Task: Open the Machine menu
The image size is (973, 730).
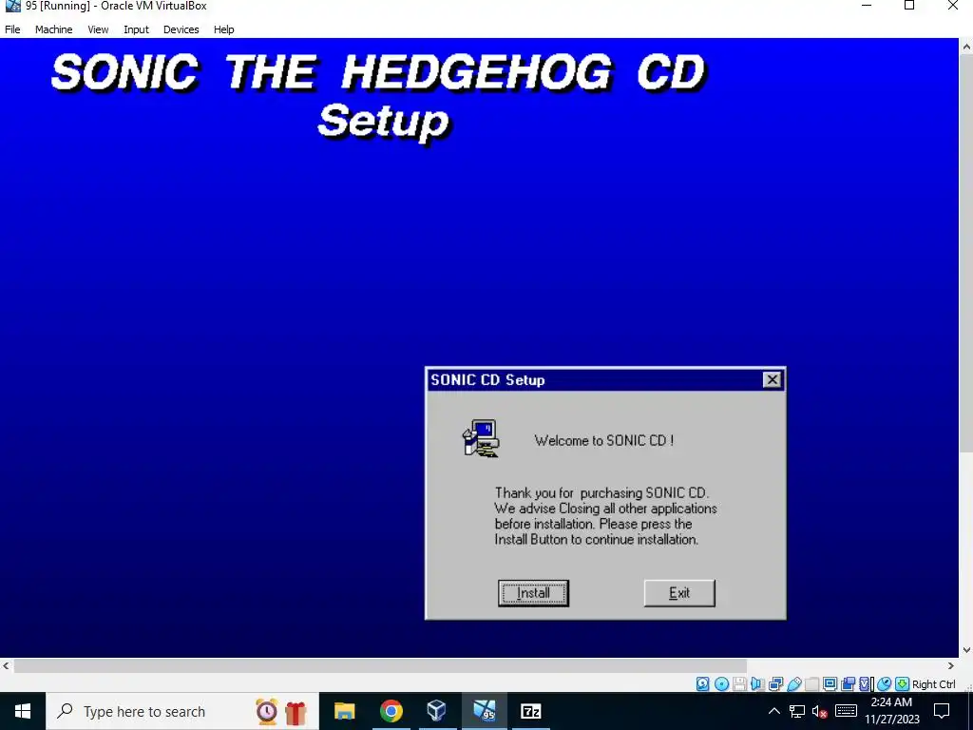Action: pos(53,29)
